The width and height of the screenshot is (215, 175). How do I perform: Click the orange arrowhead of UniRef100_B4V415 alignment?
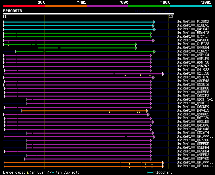click(147, 111)
